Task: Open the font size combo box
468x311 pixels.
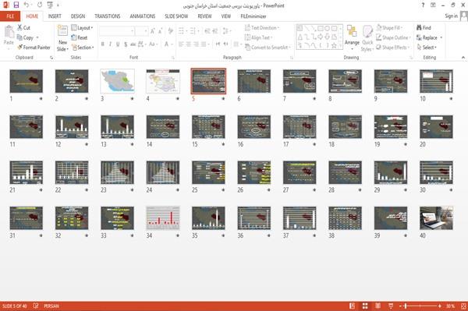Action: tap(141, 31)
